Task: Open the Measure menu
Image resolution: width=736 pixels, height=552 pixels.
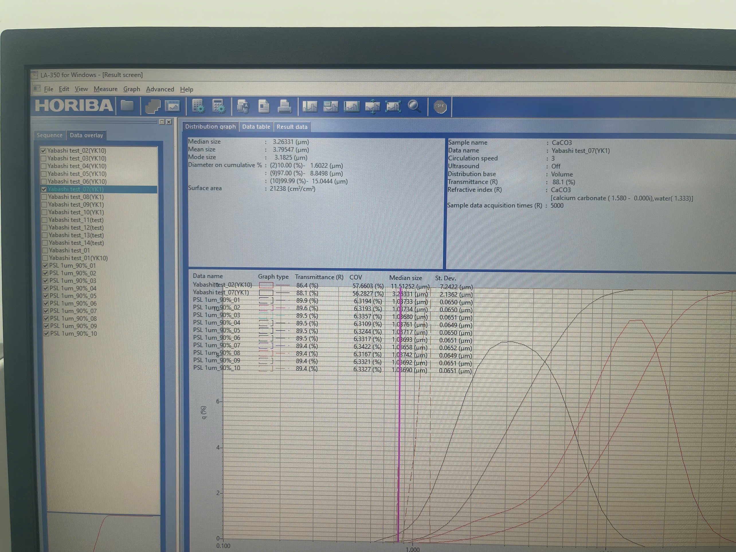Action: (105, 89)
